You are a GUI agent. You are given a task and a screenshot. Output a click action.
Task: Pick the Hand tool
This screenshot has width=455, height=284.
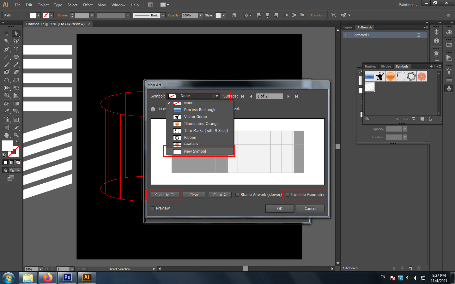tap(7, 135)
